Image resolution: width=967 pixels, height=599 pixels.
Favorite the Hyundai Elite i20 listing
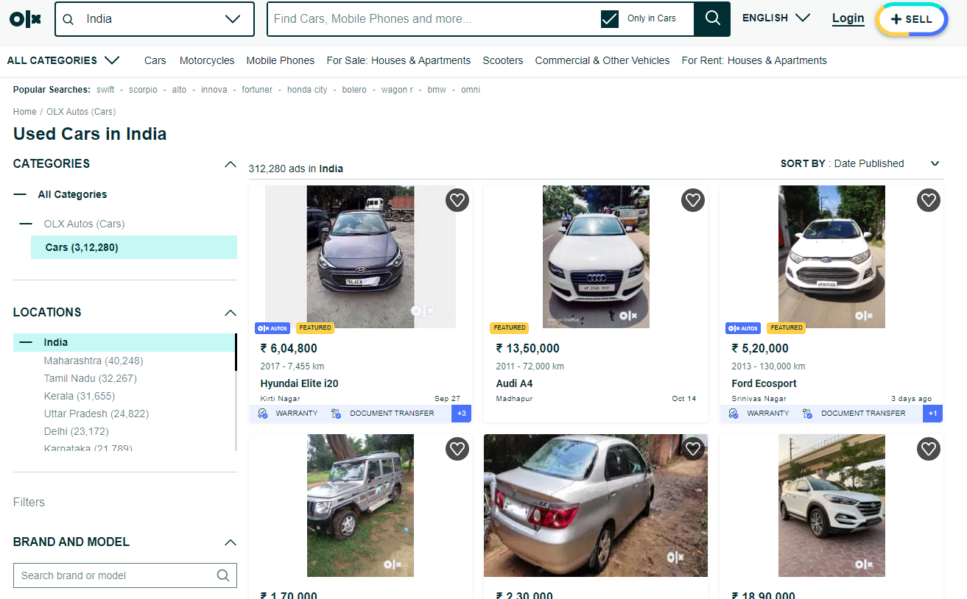[x=457, y=200]
